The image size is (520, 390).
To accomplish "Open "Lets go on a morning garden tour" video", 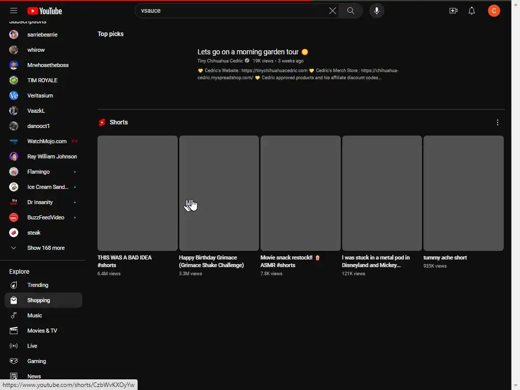I will [x=253, y=52].
